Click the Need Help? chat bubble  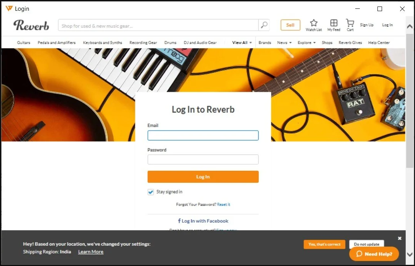click(x=374, y=254)
